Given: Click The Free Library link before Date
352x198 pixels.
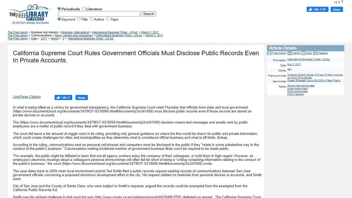Looking at the screenshot, I should coord(18,39).
